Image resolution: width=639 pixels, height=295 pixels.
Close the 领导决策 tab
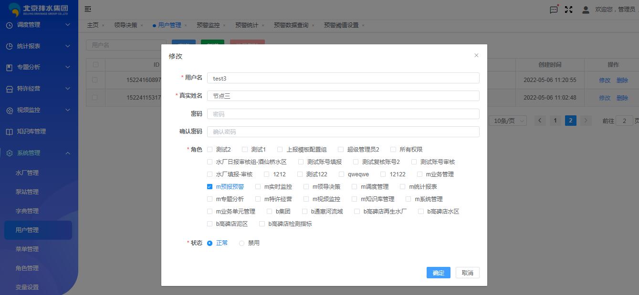pos(142,25)
